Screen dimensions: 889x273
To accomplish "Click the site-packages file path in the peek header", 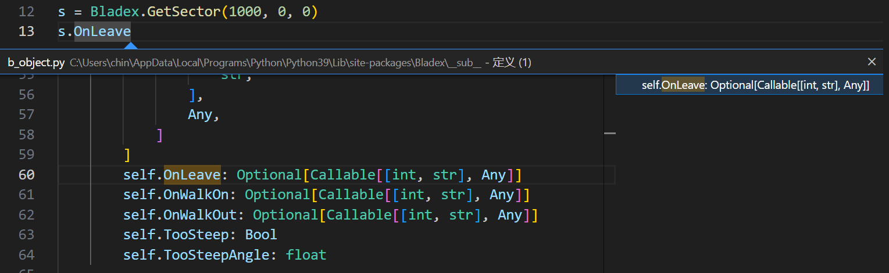I will [275, 63].
